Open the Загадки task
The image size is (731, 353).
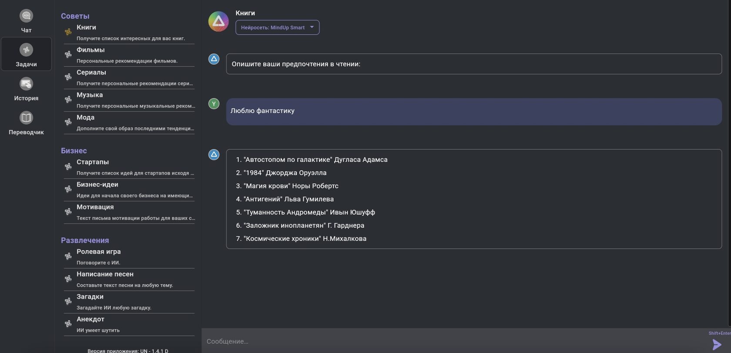point(129,303)
